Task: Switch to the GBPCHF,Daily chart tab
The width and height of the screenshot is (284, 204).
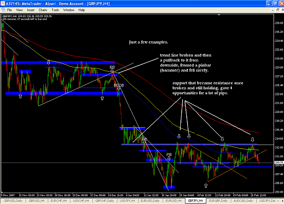Action: point(105,200)
